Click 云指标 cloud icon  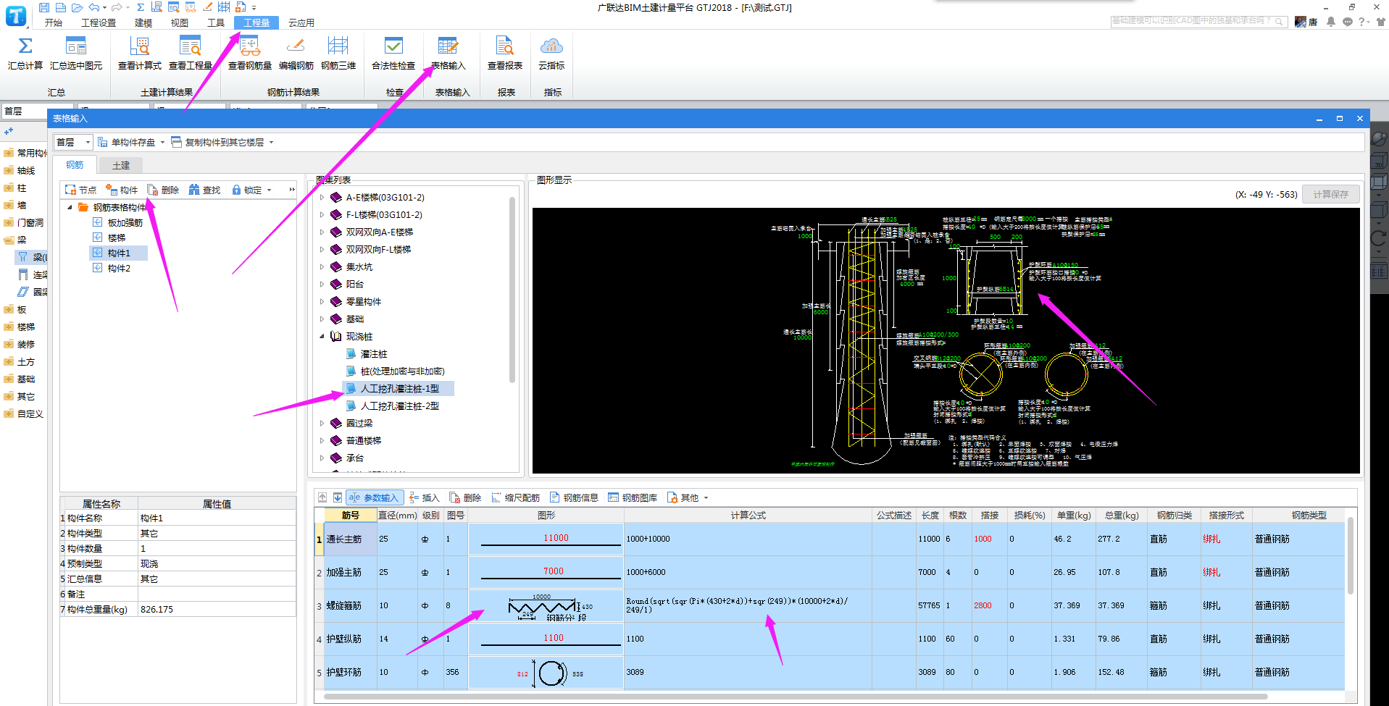coord(551,46)
